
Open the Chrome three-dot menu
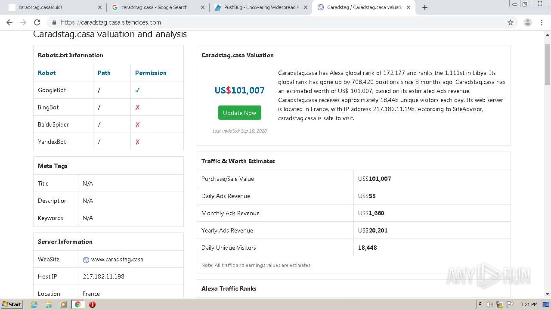pyautogui.click(x=542, y=22)
